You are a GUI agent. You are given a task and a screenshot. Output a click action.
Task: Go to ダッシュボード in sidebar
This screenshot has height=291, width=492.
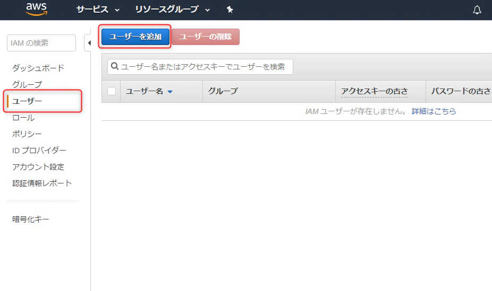click(x=38, y=68)
